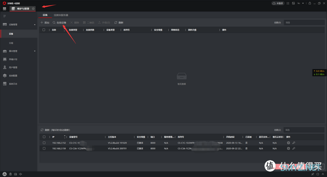Click the 添加 add device plus button
Image resolution: width=327 pixels, height=177 pixels.
[45, 23]
